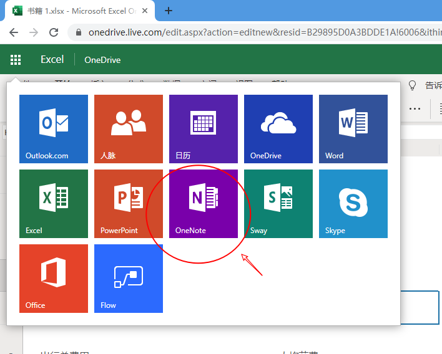The height and width of the screenshot is (354, 442).
Task: Click the OneDrive link in header
Action: click(x=102, y=60)
